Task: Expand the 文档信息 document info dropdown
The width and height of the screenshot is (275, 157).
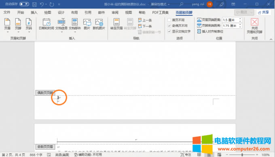Action: coord(61,32)
